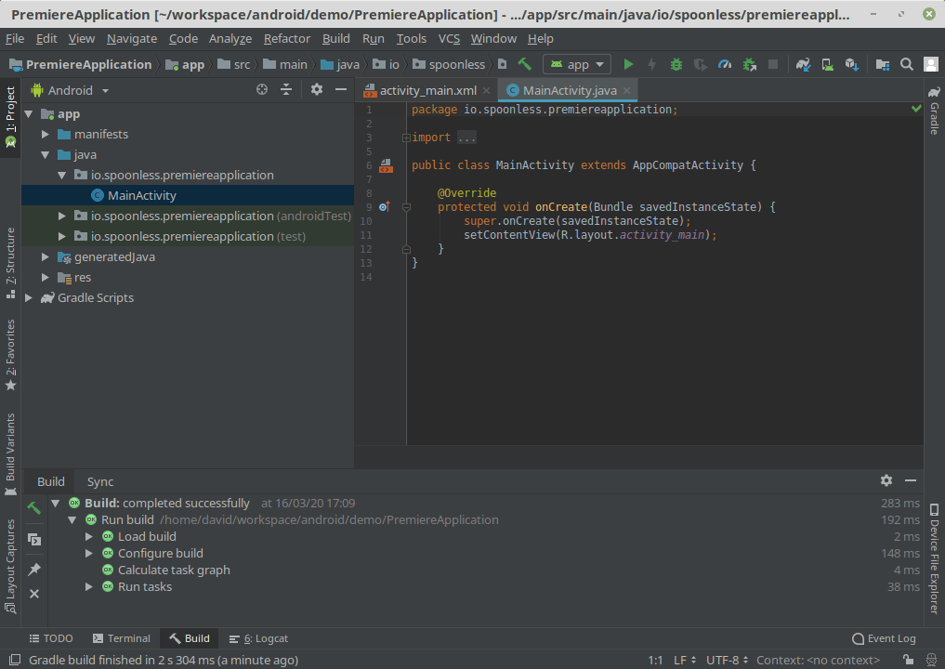Switch to the Sync tab
Screen dimensions: 945x669
pos(100,481)
